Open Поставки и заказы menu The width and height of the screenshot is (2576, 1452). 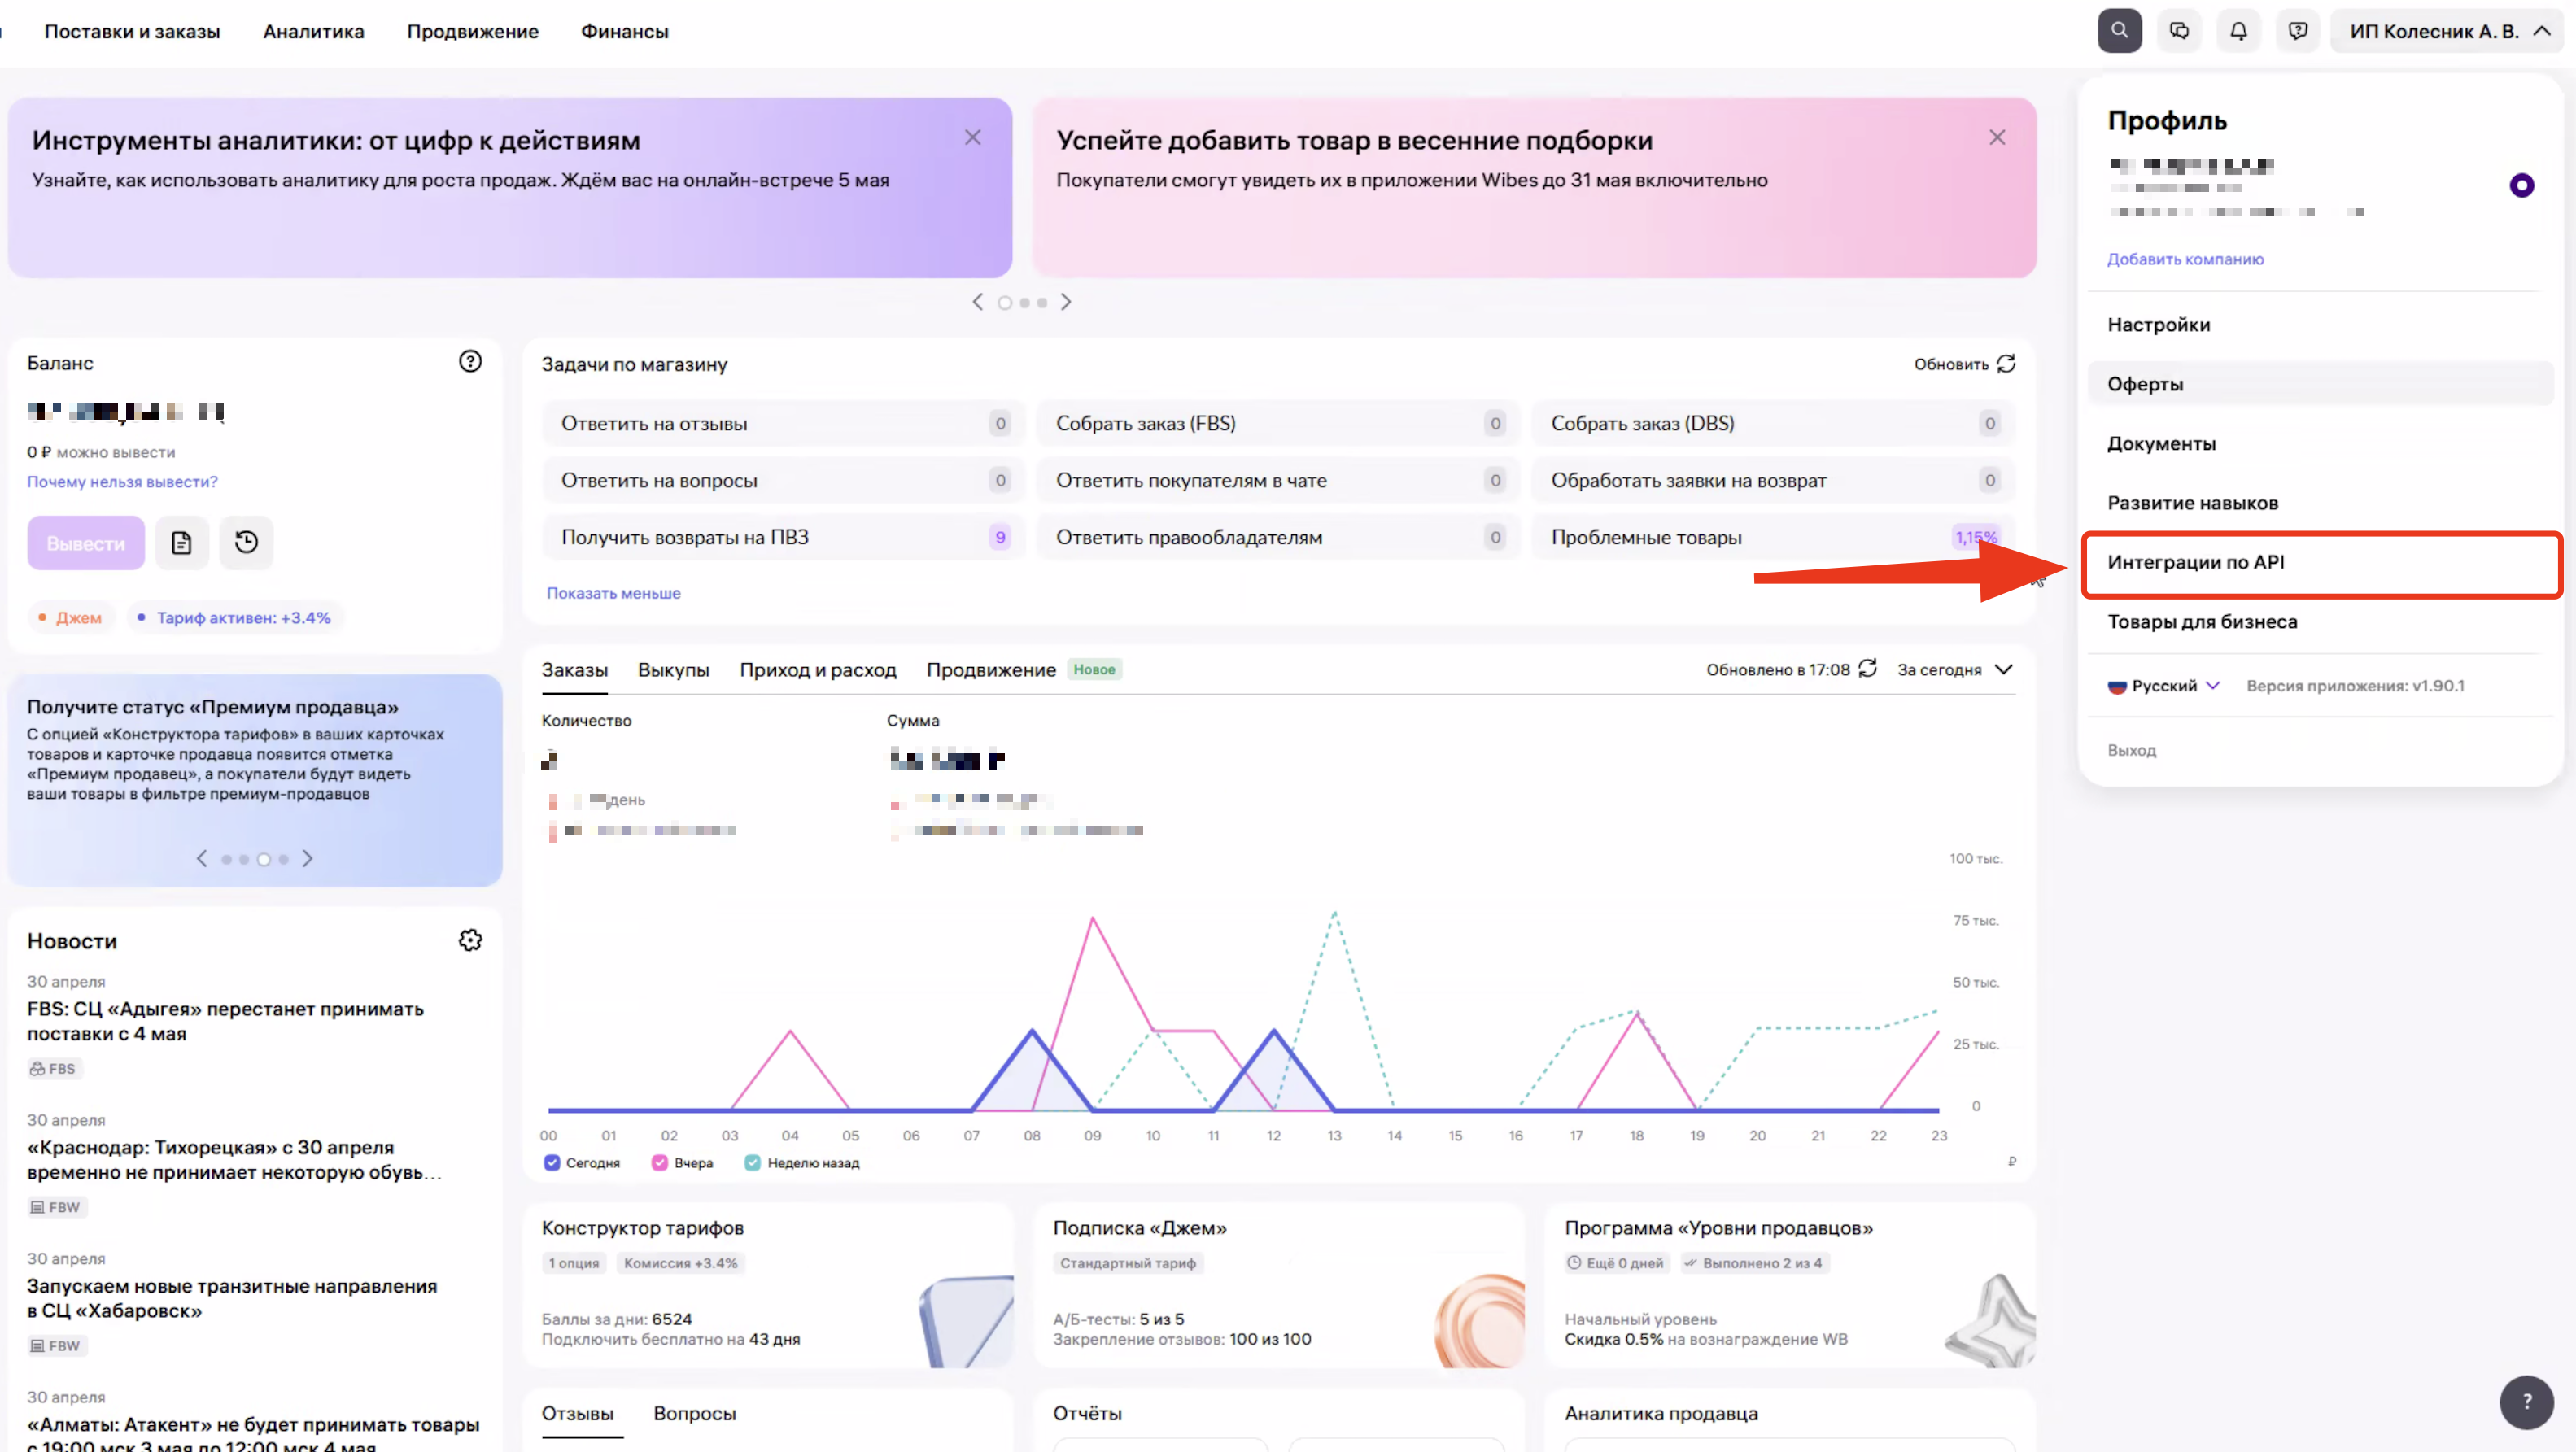click(132, 32)
